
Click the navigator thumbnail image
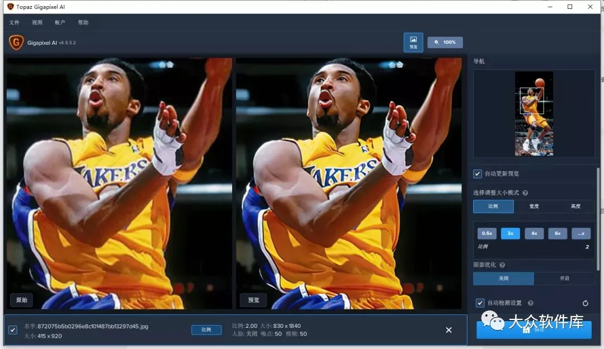[534, 114]
